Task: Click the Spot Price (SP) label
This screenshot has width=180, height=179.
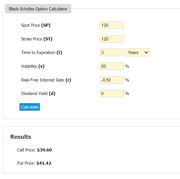Action: [x=36, y=25]
